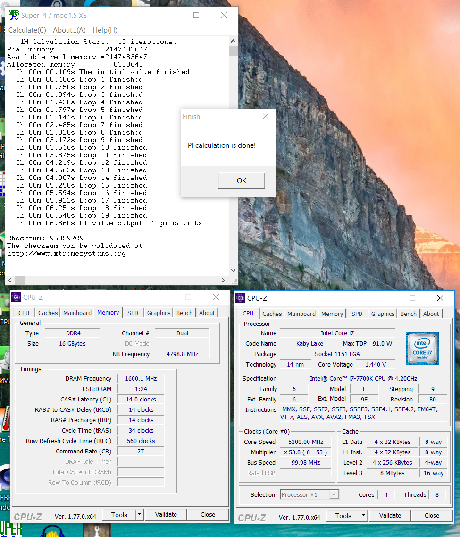Viewport: 460px width, 537px height.
Task: Click the Specification field i7-7700K CPU
Action: click(363, 378)
